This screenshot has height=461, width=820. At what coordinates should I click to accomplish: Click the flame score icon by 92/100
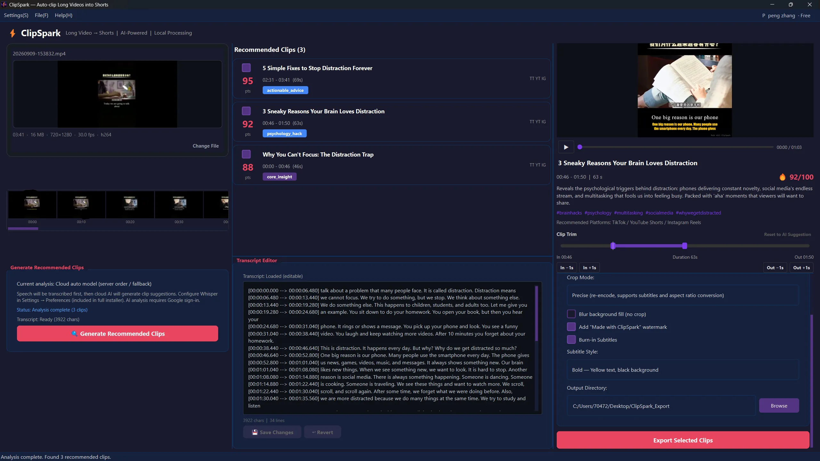tap(783, 177)
